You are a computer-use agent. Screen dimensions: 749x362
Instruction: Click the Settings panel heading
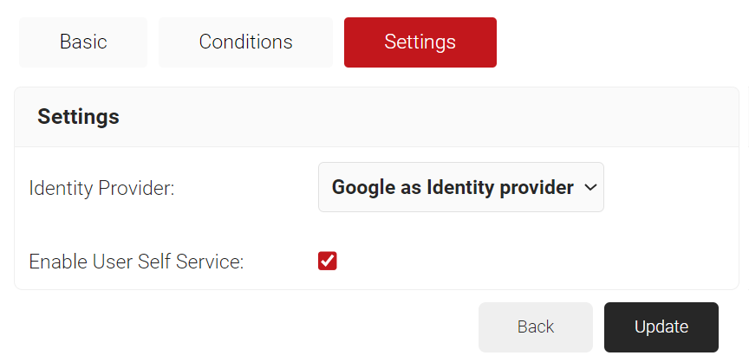pyautogui.click(x=78, y=117)
